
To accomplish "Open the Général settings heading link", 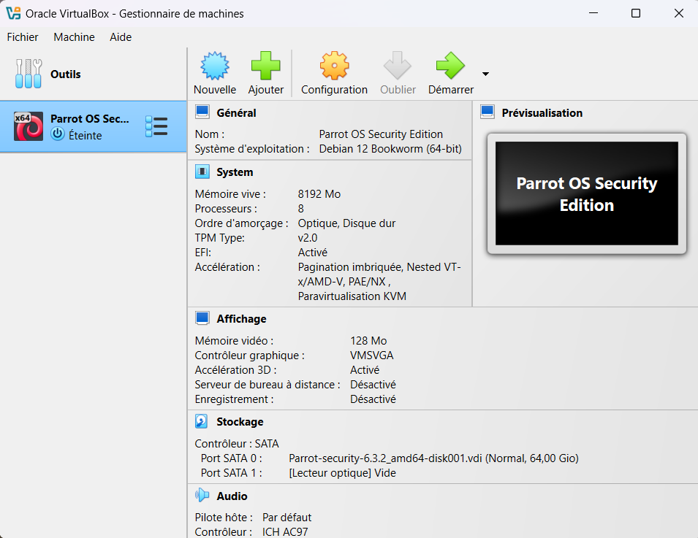I will point(236,113).
